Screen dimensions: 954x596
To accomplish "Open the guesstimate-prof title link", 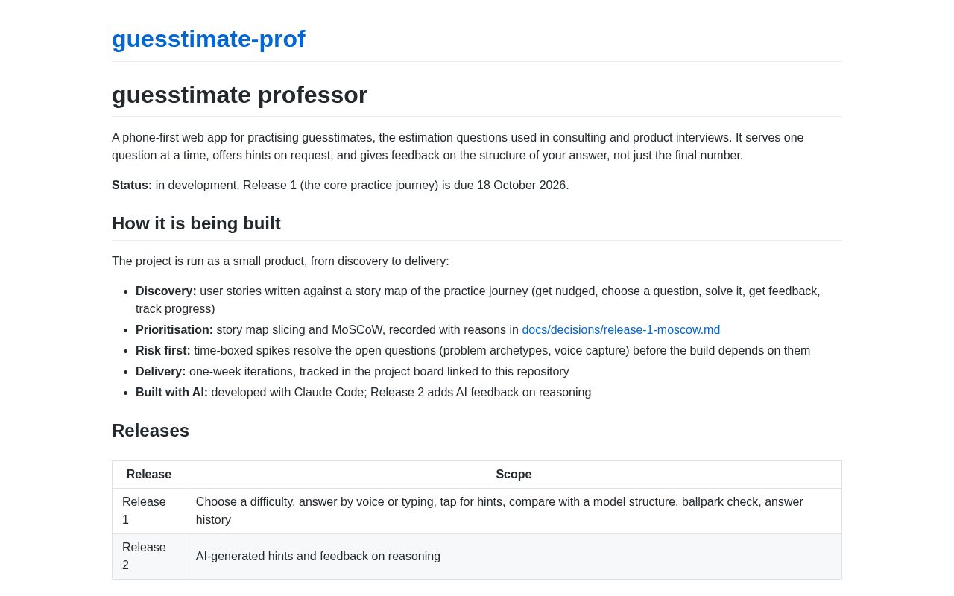I will click(x=209, y=39).
